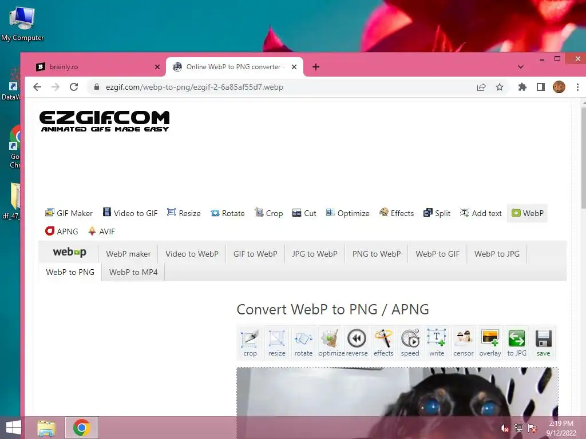Expand the tab search dropdown arrow
The image size is (586, 439).
[520, 67]
